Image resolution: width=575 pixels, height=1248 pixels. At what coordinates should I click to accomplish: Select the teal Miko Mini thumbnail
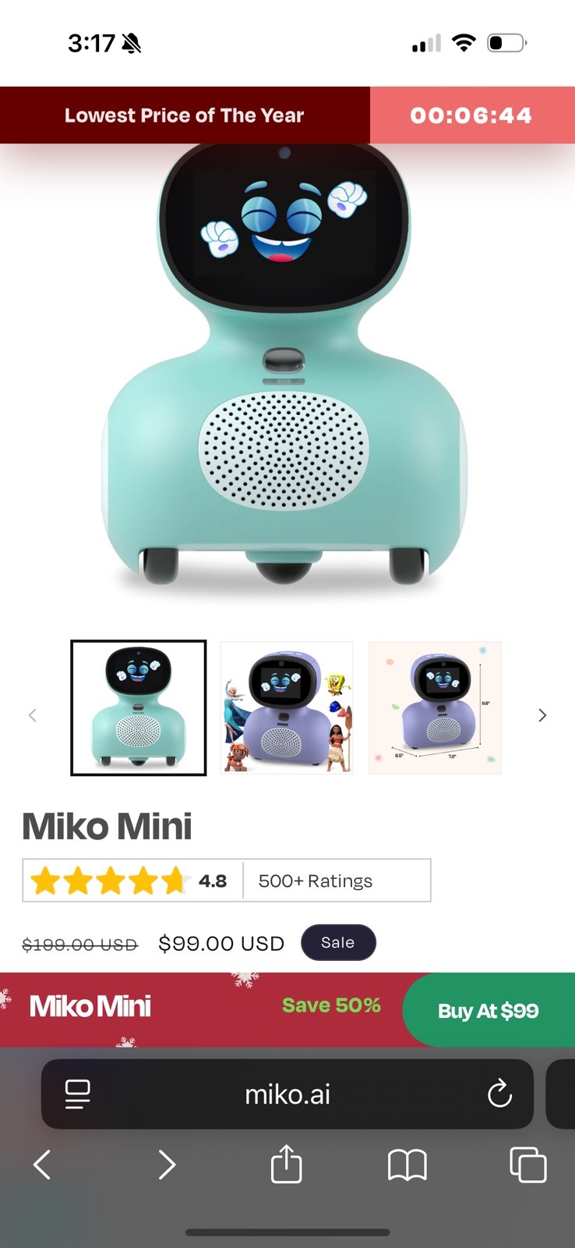139,708
